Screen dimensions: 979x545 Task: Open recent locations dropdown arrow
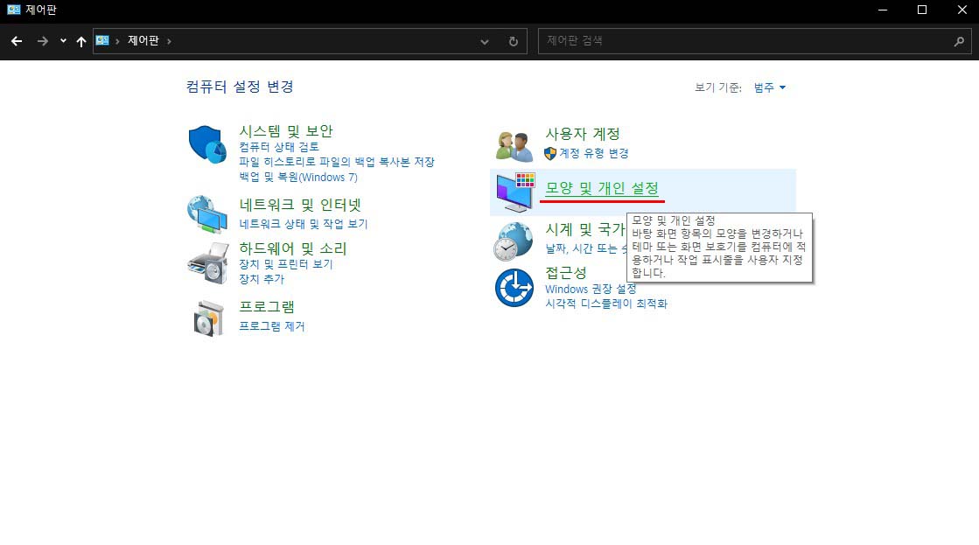click(63, 41)
